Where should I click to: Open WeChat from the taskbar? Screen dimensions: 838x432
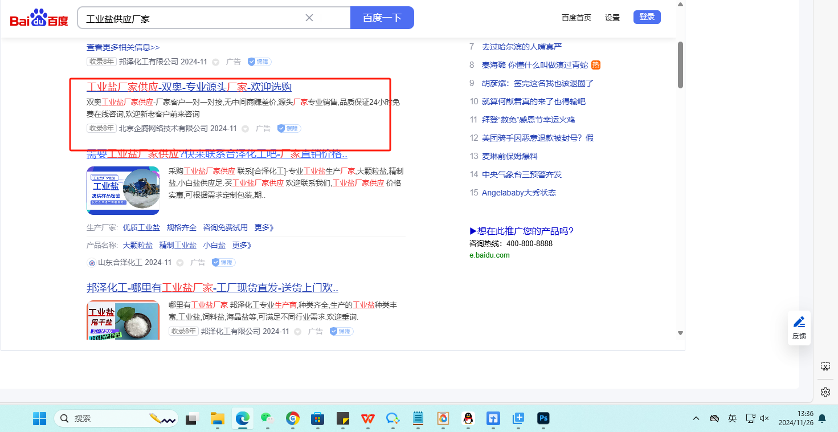tap(267, 418)
